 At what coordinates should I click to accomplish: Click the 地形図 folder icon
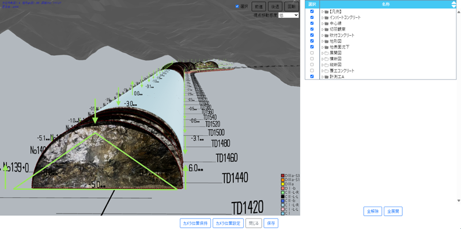pos(326,41)
